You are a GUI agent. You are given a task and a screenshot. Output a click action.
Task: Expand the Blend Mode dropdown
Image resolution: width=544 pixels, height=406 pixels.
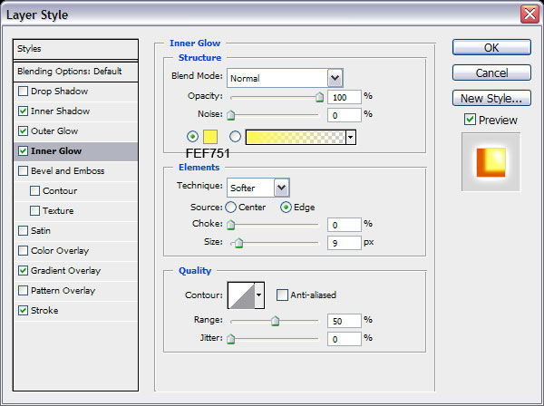pyautogui.click(x=335, y=78)
